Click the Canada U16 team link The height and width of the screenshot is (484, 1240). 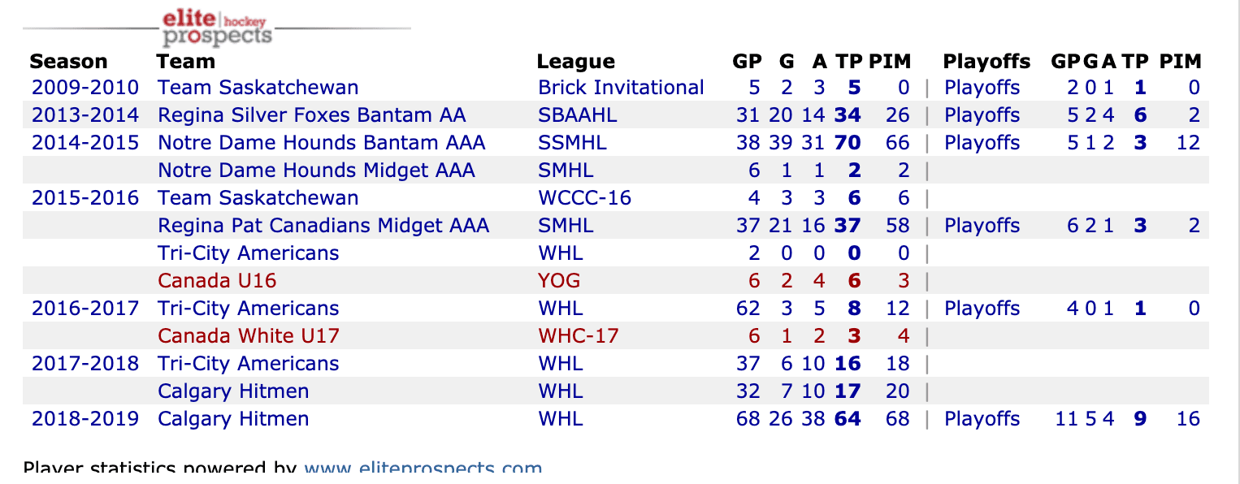point(217,281)
